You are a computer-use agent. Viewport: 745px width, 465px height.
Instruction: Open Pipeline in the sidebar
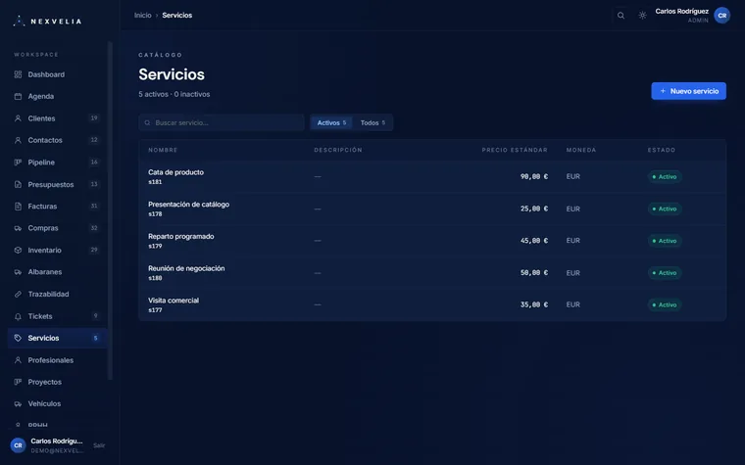click(x=57, y=163)
